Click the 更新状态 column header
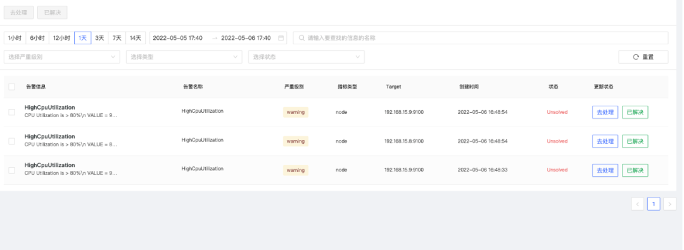The height and width of the screenshot is (250, 684). (x=604, y=87)
